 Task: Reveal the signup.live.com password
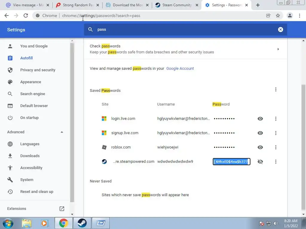click(260, 133)
